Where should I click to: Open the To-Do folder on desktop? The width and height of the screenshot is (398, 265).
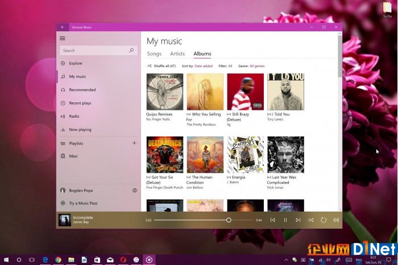pyautogui.click(x=387, y=10)
